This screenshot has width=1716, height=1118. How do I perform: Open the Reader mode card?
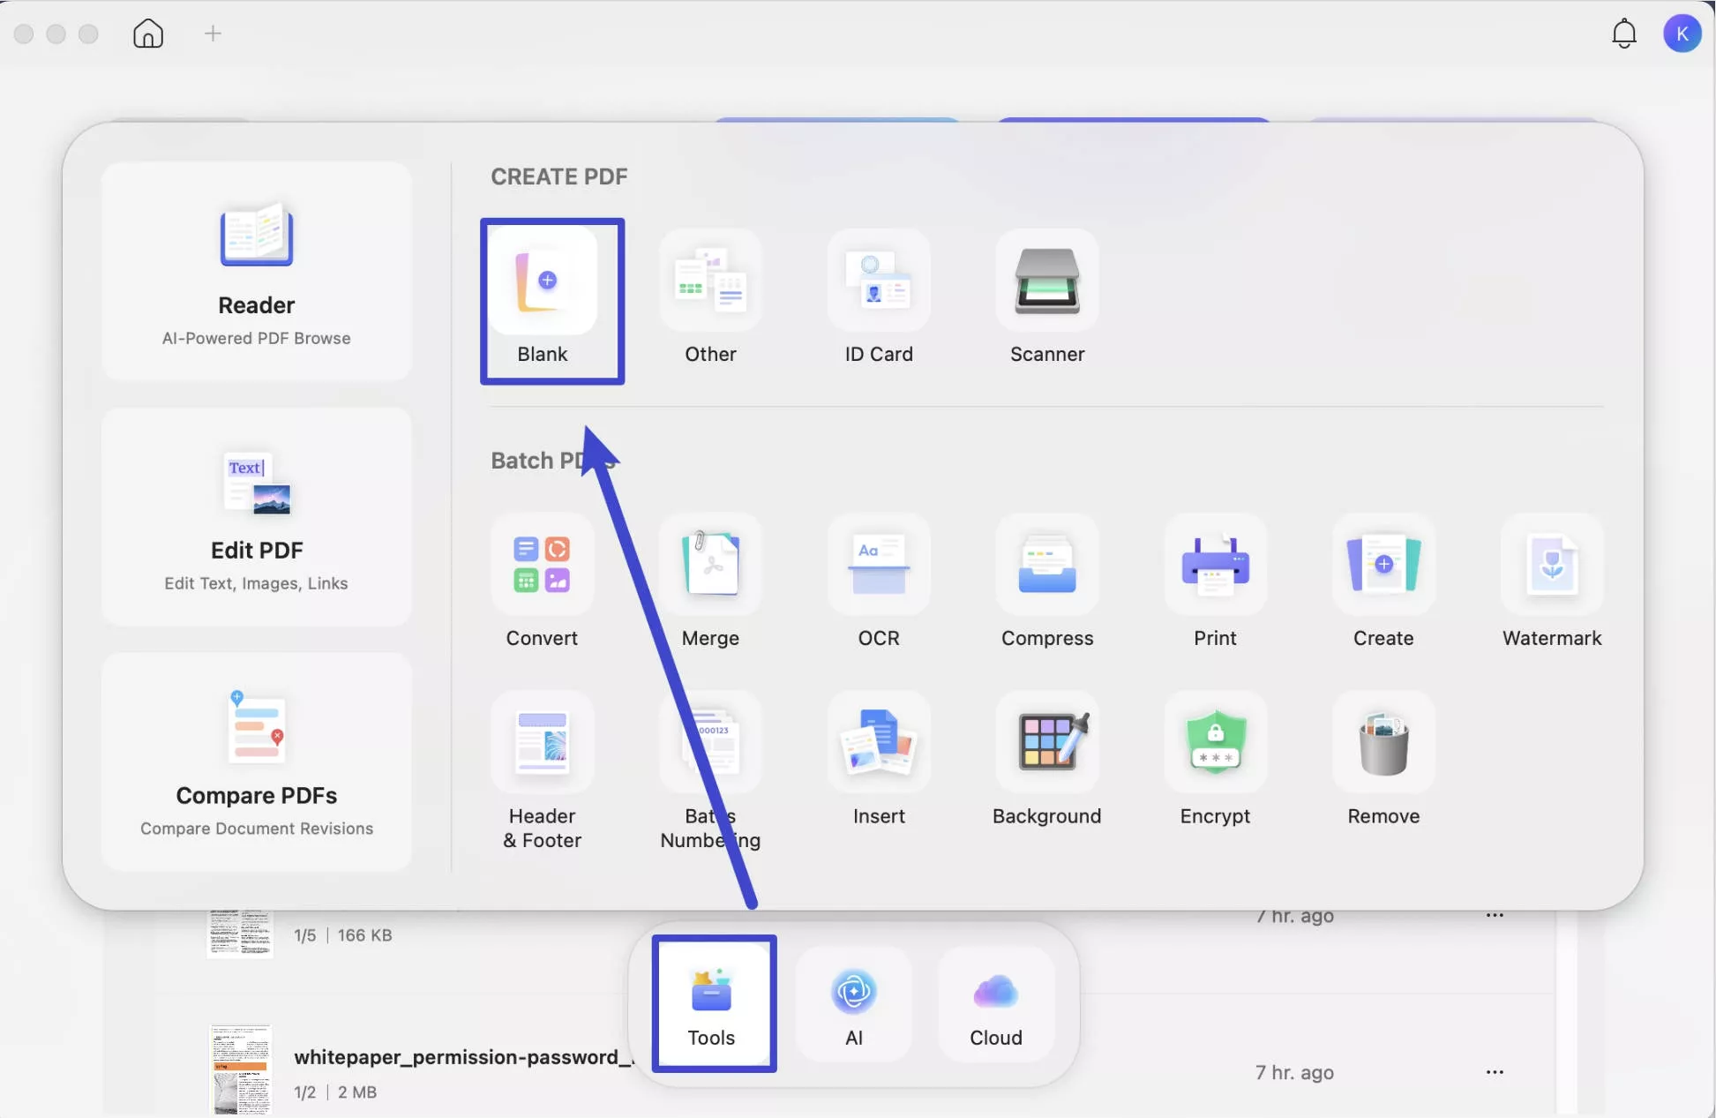click(256, 272)
